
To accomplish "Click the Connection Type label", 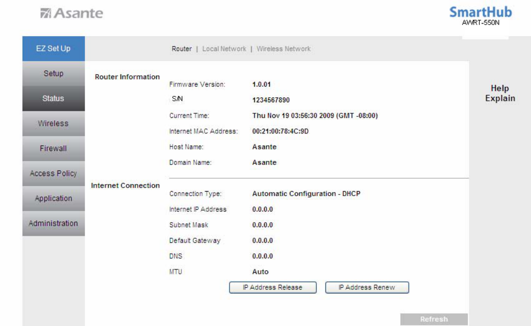I will coord(195,194).
